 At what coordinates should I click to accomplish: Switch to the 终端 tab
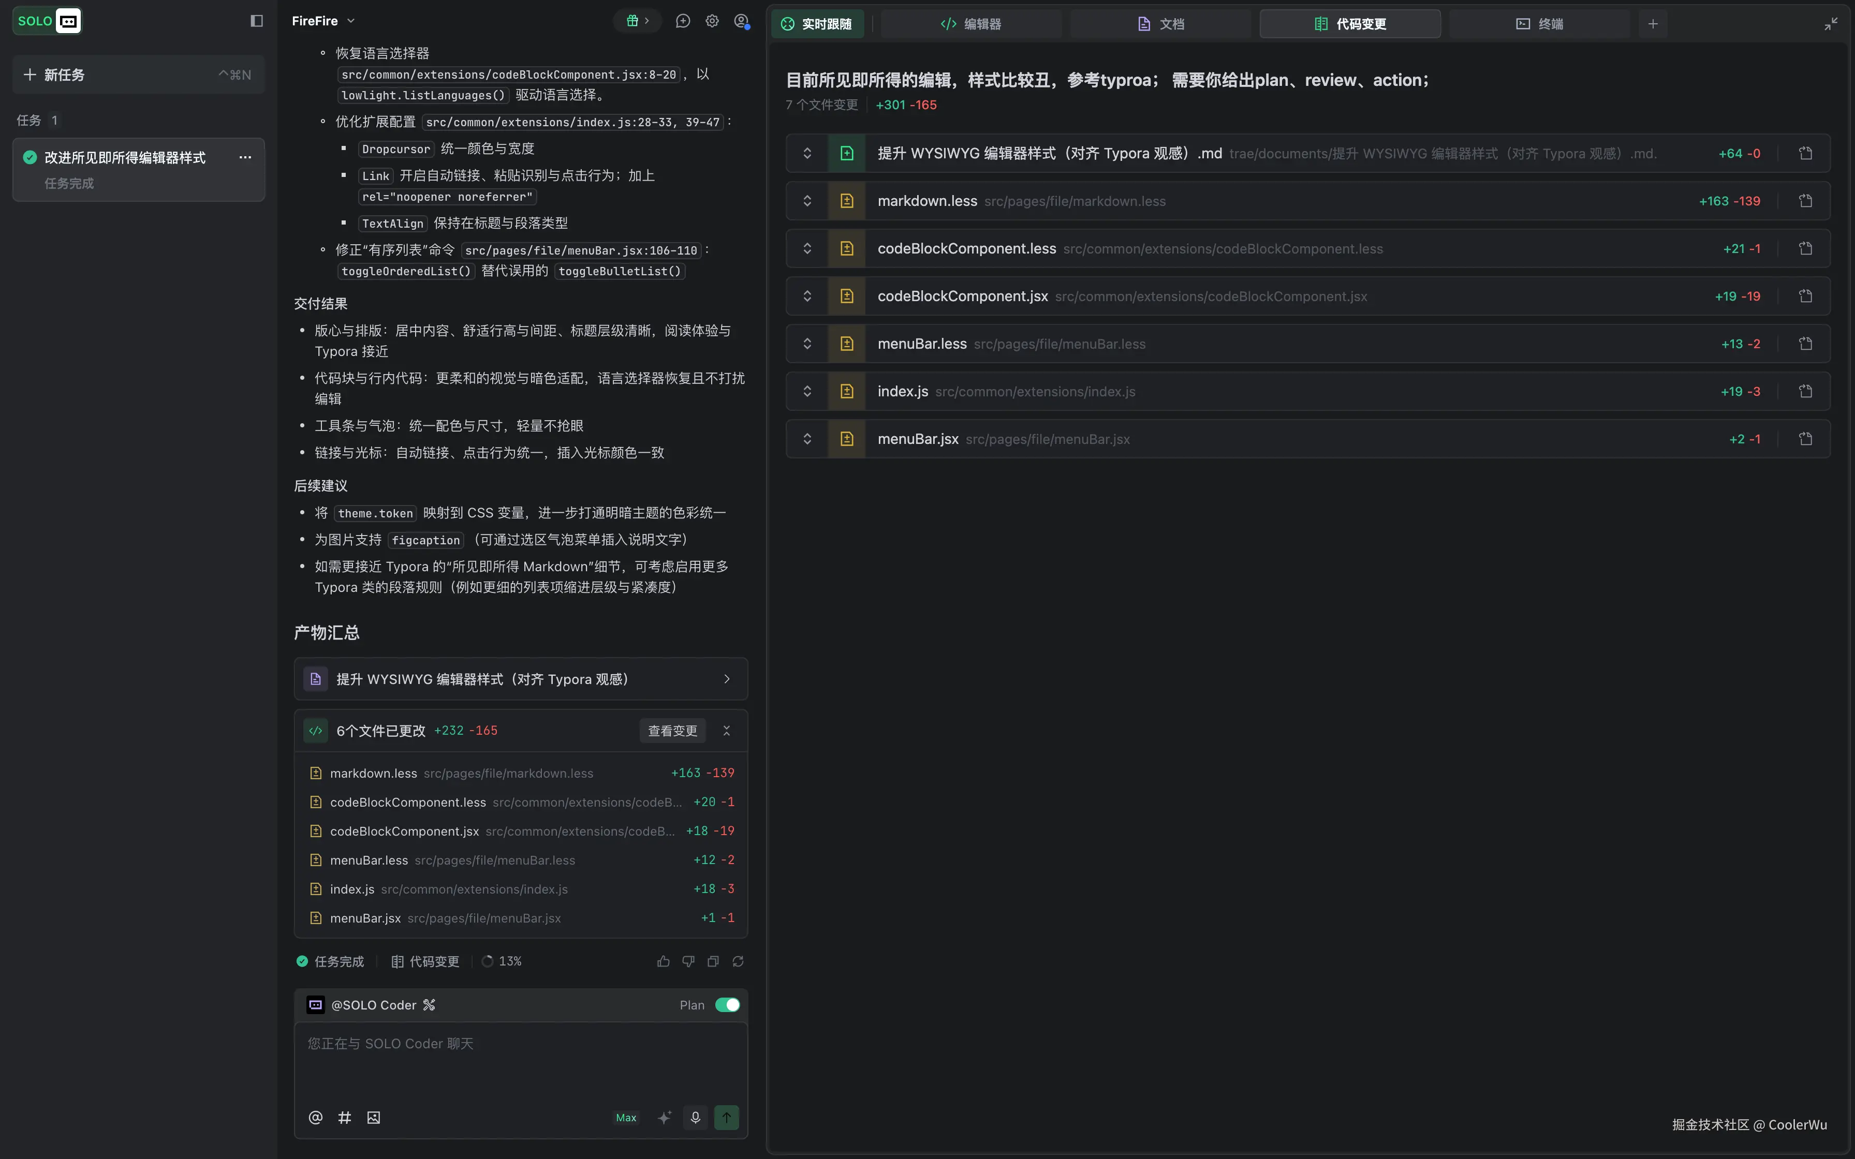click(x=1539, y=24)
